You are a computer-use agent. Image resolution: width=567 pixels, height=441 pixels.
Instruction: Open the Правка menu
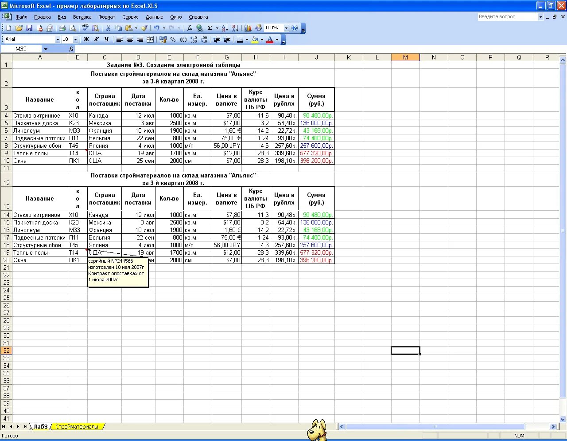[x=42, y=17]
